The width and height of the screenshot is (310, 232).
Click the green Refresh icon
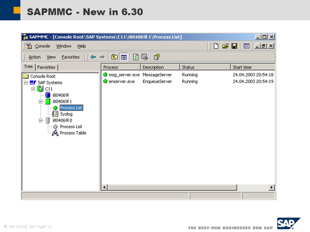pyautogui.click(x=136, y=57)
